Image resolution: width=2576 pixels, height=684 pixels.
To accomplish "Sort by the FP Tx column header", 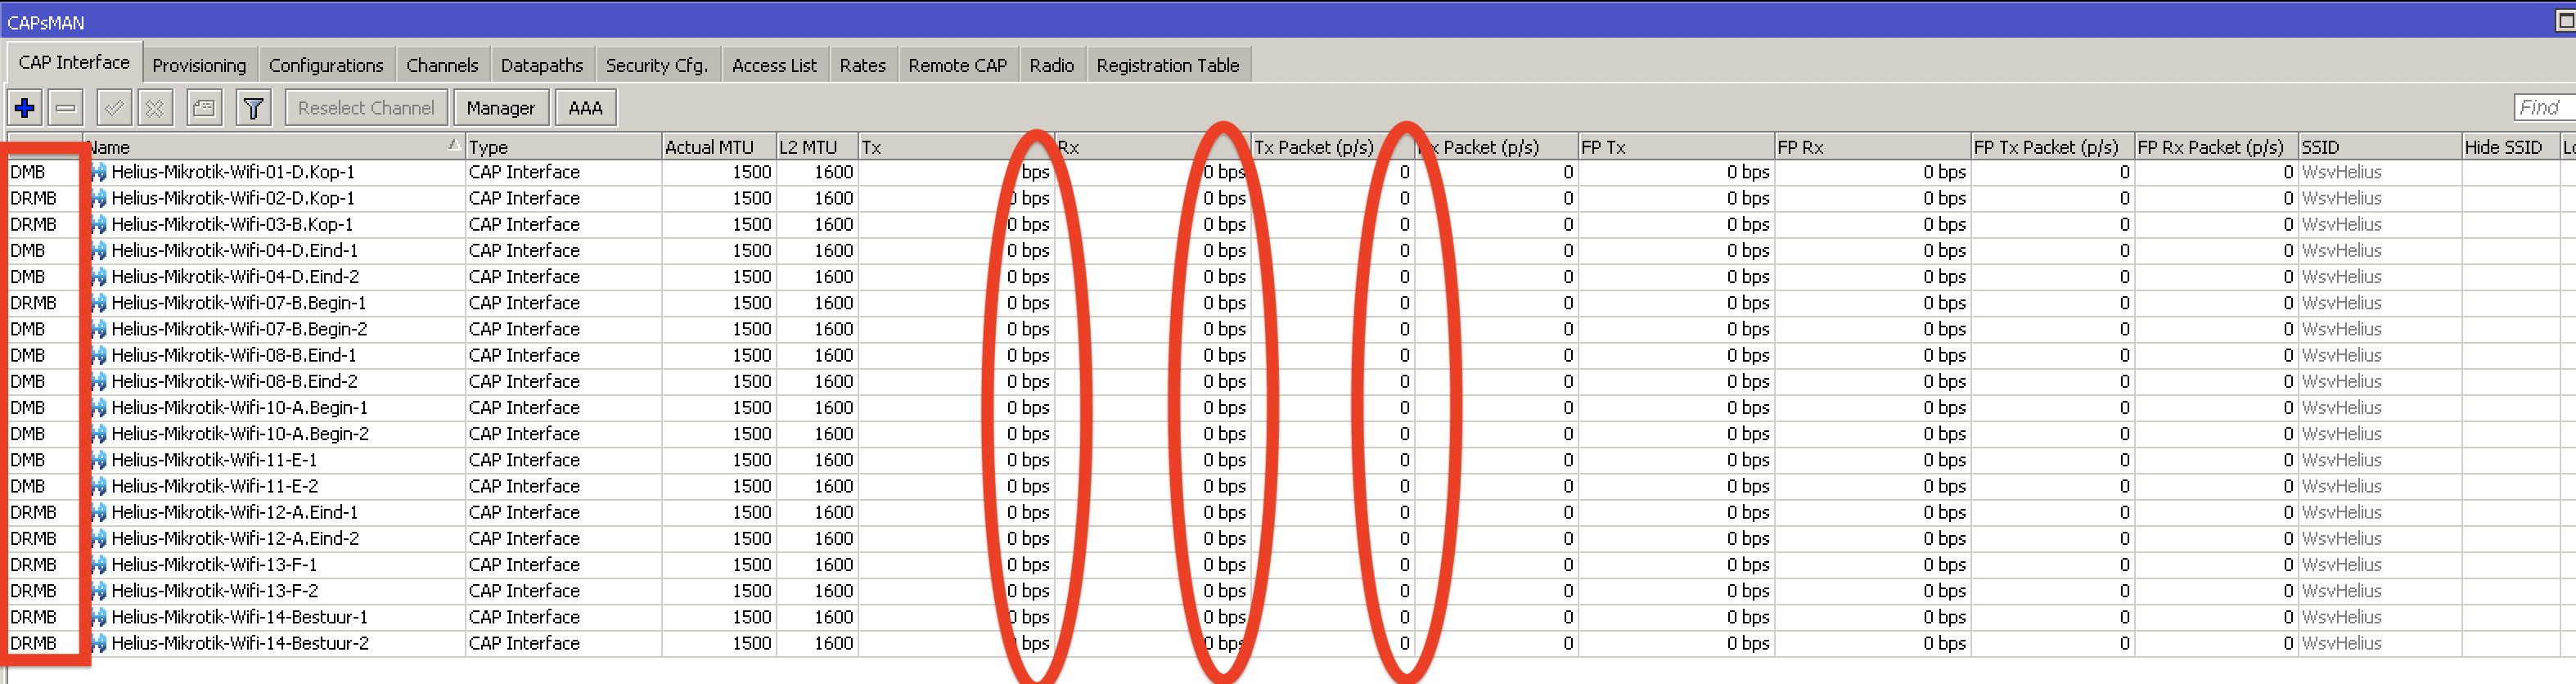I will pos(1675,147).
